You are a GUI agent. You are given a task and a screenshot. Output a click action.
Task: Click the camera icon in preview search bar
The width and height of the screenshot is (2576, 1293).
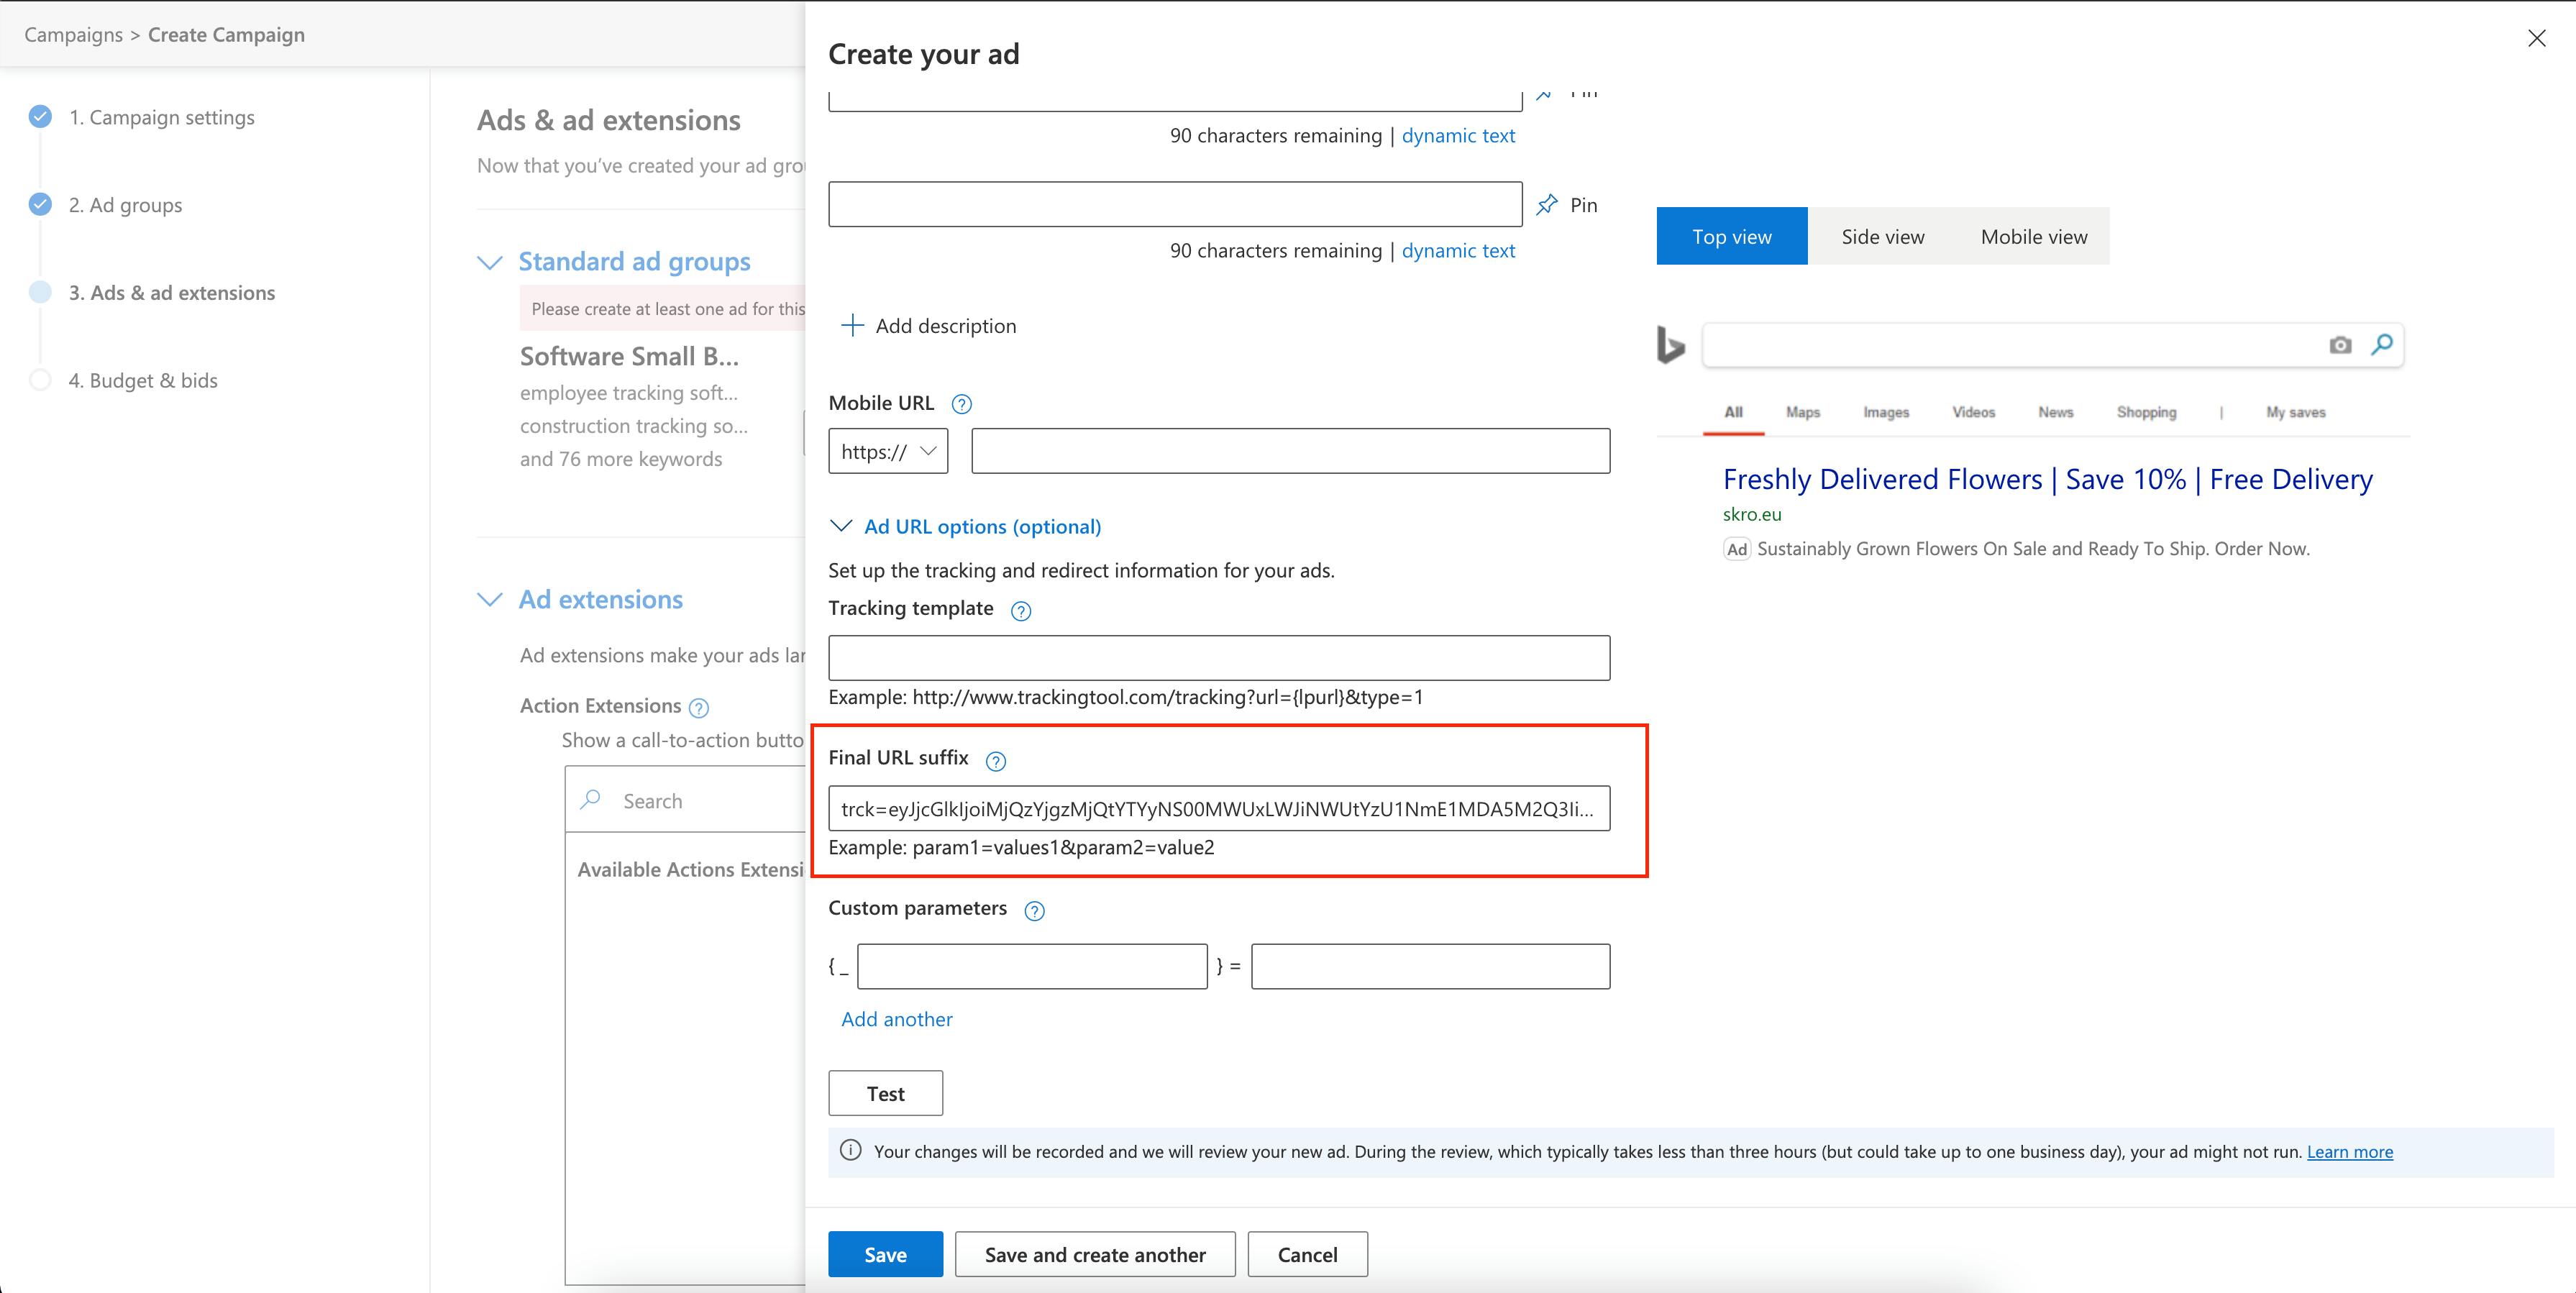(2340, 345)
